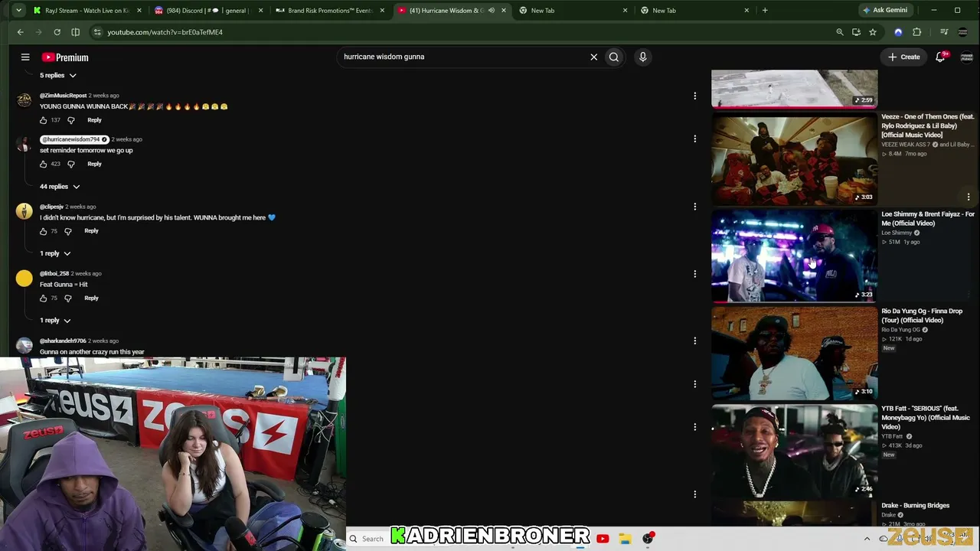The image size is (980, 551).
Task: View site information icon beside the URL
Action: tap(96, 32)
